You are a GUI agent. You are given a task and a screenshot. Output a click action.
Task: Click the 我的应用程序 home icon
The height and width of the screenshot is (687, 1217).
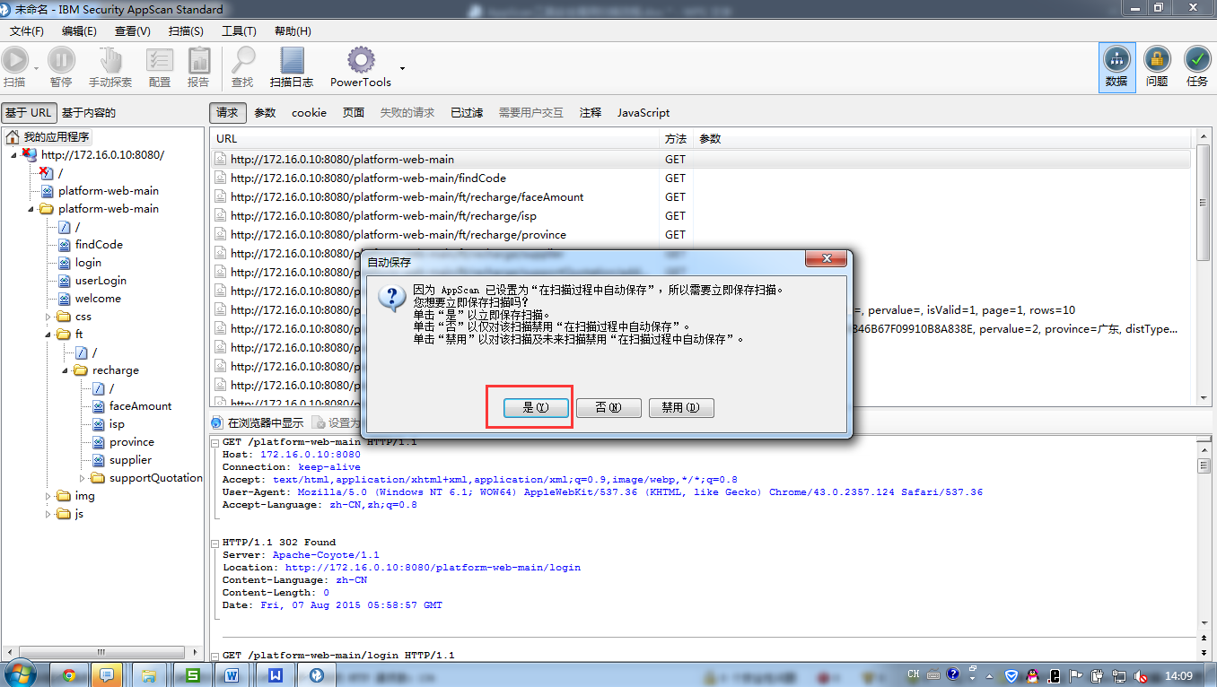[x=13, y=137]
